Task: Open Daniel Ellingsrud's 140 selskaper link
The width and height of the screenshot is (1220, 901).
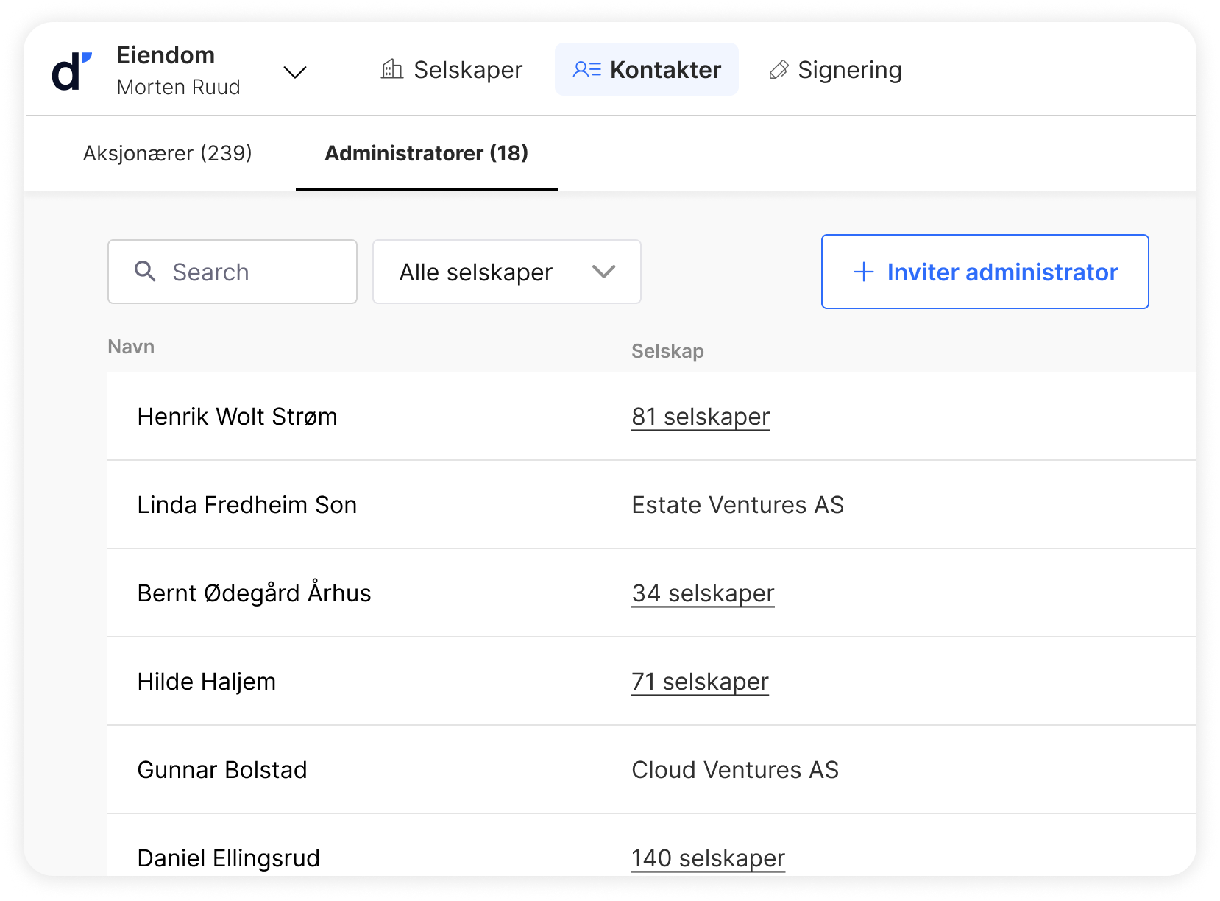Action: coord(708,858)
